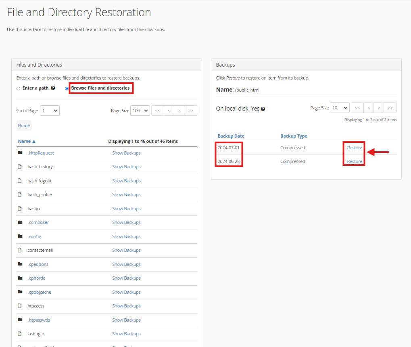Show Backups for .cphorde
This screenshot has height=347, width=411.
pos(126,278)
